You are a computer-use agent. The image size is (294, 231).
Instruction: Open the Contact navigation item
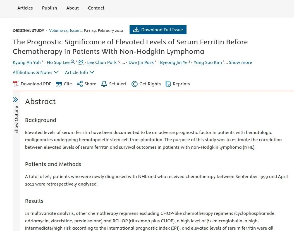pyautogui.click(x=96, y=8)
